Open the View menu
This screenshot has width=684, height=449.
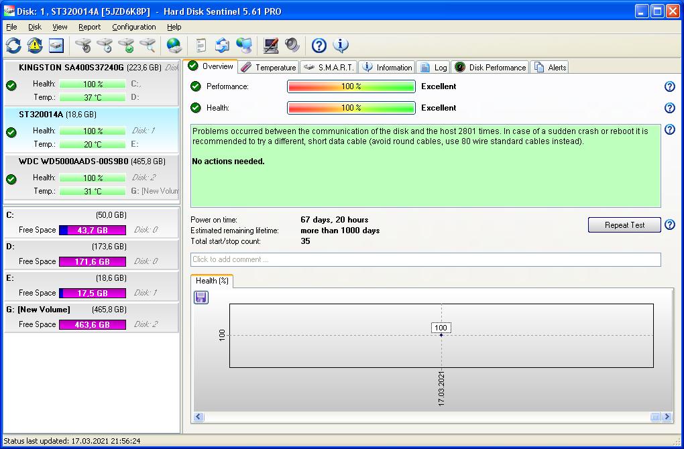tap(60, 27)
